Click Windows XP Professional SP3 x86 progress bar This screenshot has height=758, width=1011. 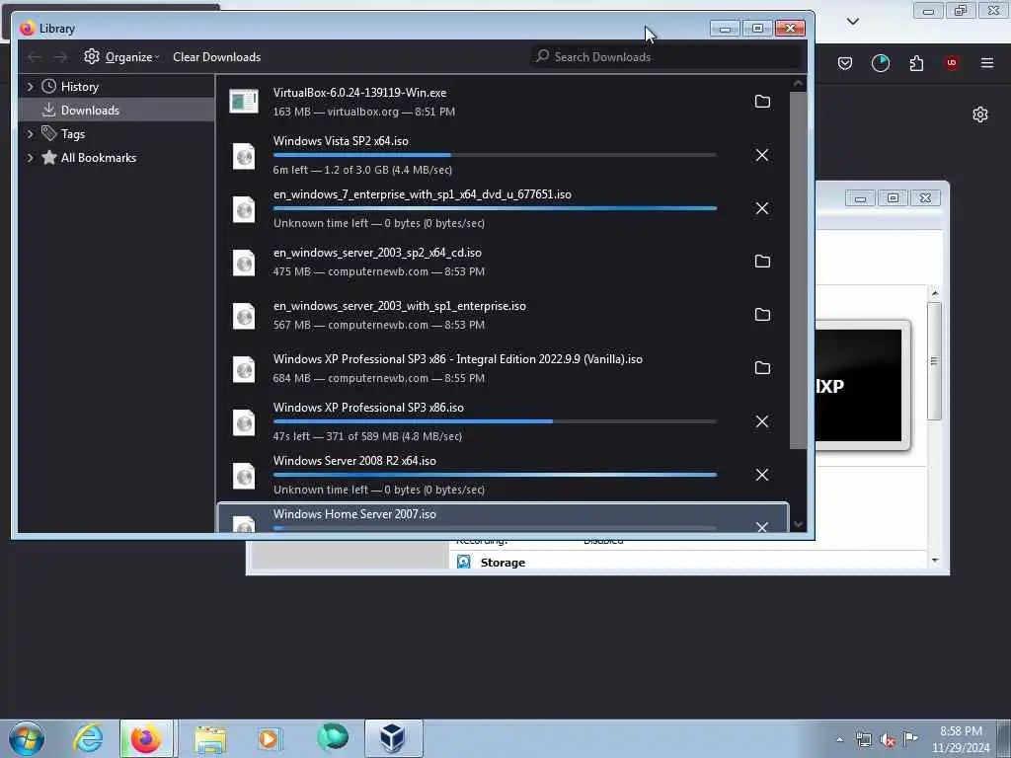[x=495, y=421]
